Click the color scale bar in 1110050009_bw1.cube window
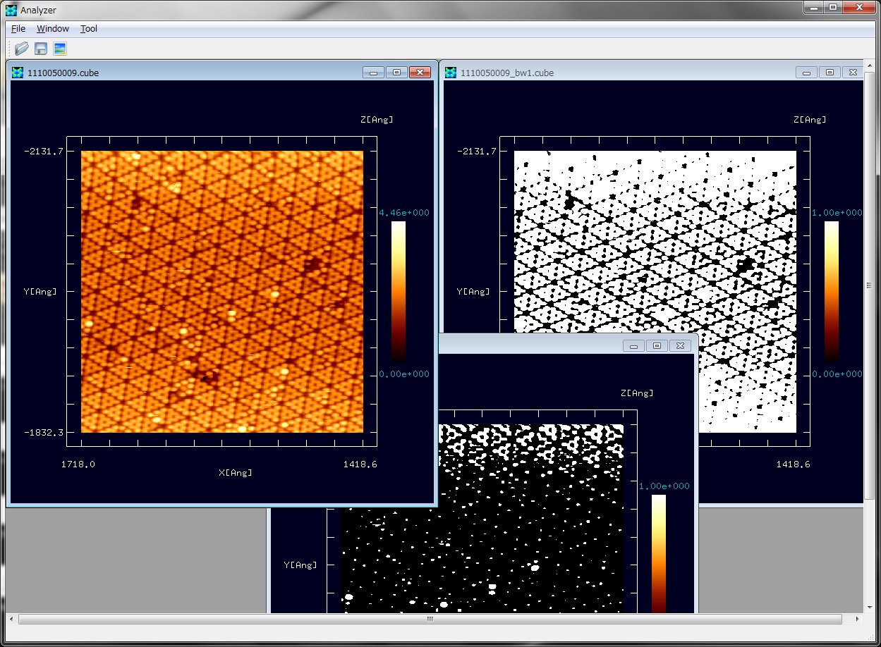This screenshot has width=881, height=647. [x=832, y=292]
